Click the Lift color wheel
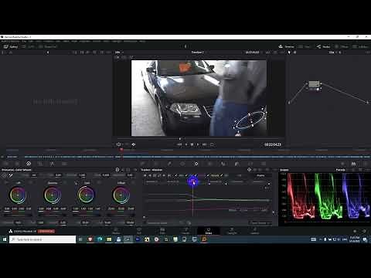Image resolution: width=371 pixels, height=278 pixels. (x=18, y=195)
